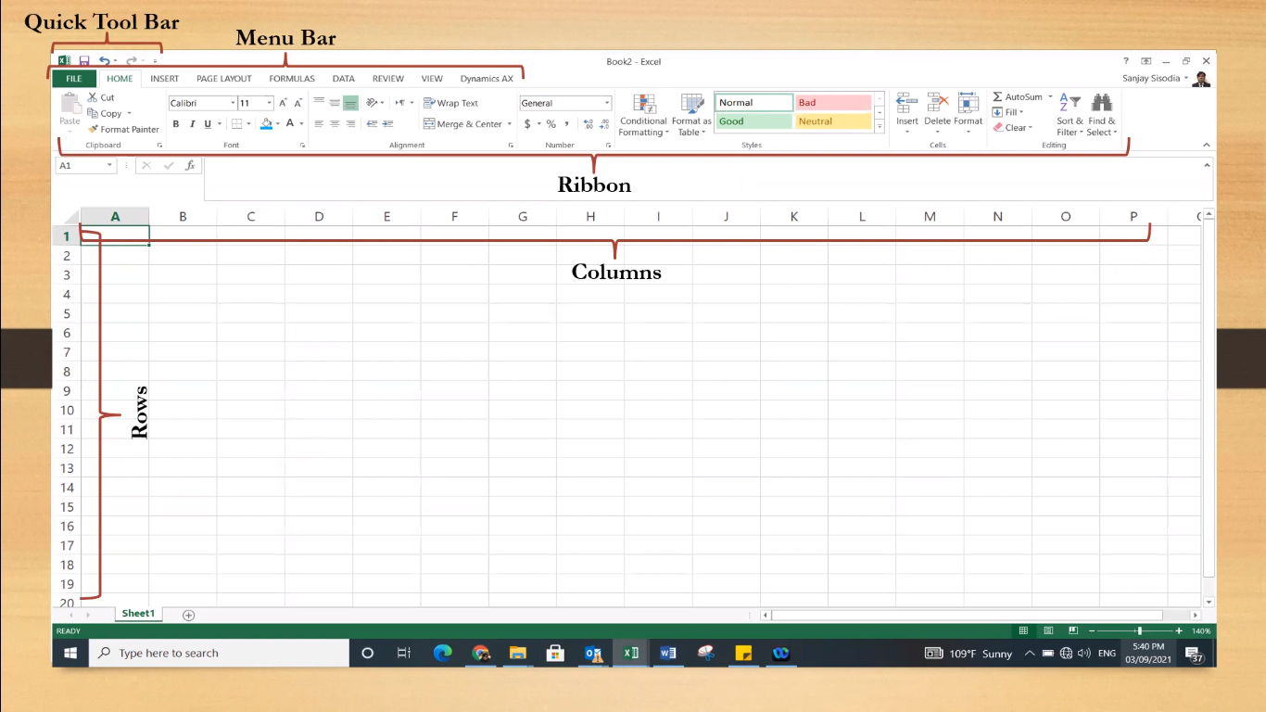Toggle Wrap Text for the cell
Image resolution: width=1266 pixels, height=712 pixels.
[x=450, y=103]
